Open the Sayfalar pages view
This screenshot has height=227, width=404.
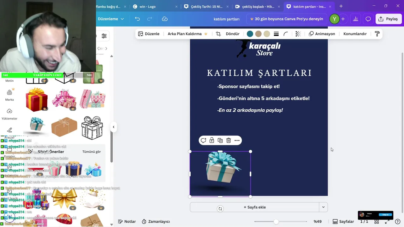tap(343, 222)
